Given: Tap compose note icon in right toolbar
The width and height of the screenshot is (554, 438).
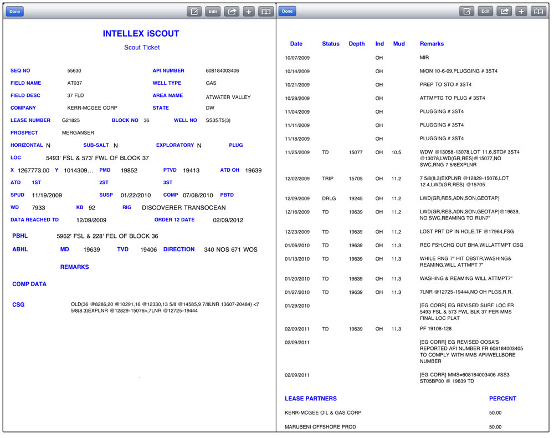Looking at the screenshot, I should tap(466, 11).
